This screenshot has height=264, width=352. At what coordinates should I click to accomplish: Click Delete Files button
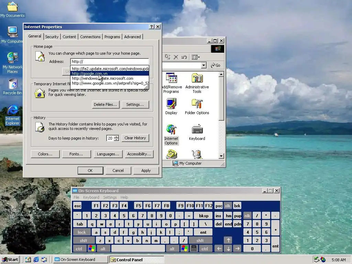pyautogui.click(x=106, y=104)
